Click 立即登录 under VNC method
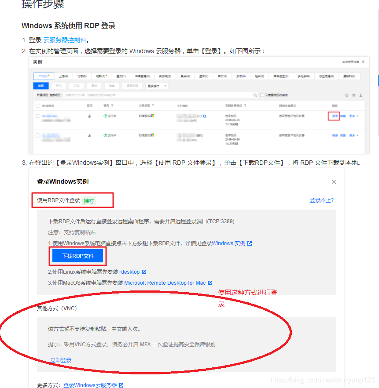379x388 pixels. 61,360
